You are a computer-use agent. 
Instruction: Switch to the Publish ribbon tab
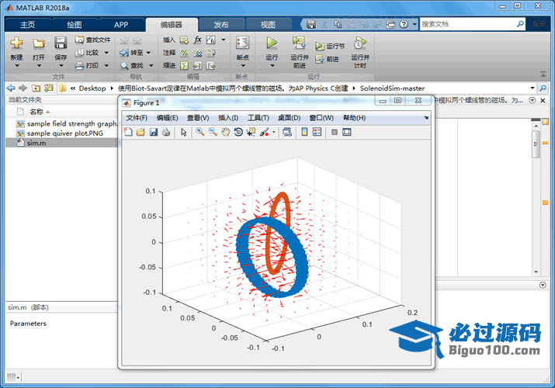(x=221, y=24)
